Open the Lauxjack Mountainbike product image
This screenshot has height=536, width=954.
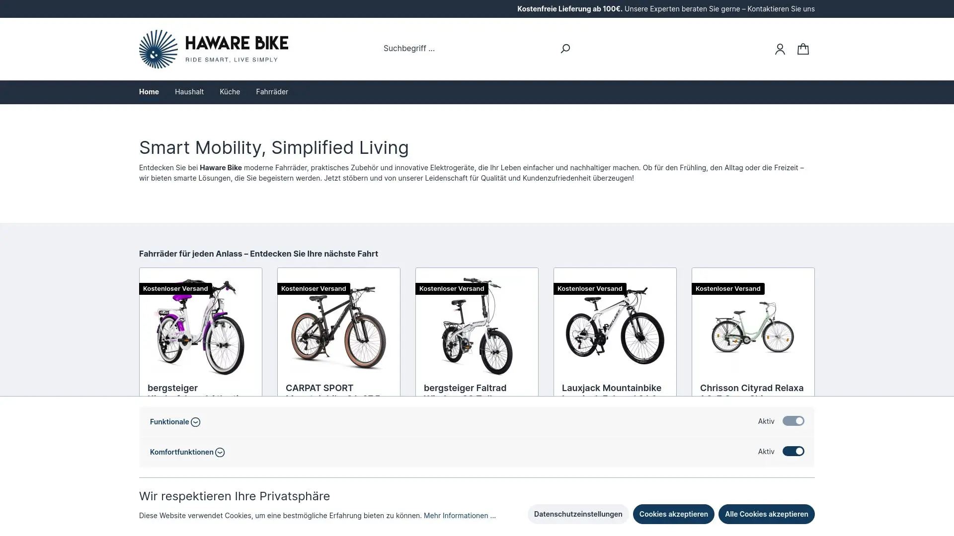615,328
